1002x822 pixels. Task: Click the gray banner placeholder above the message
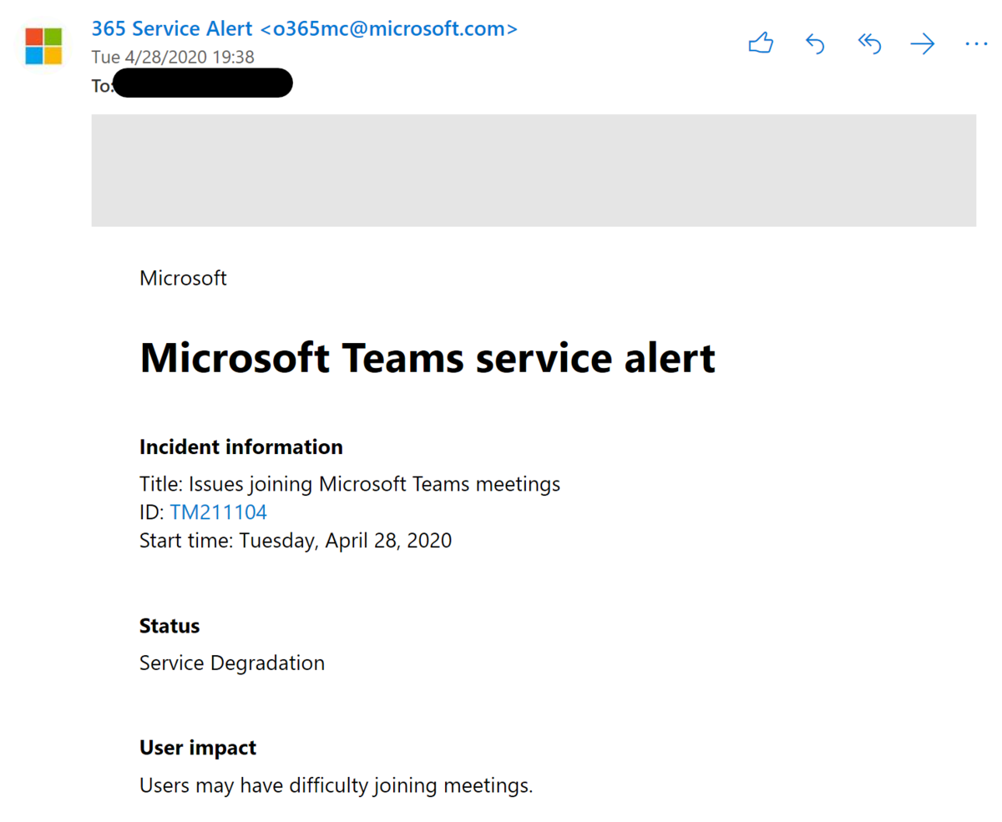click(533, 170)
